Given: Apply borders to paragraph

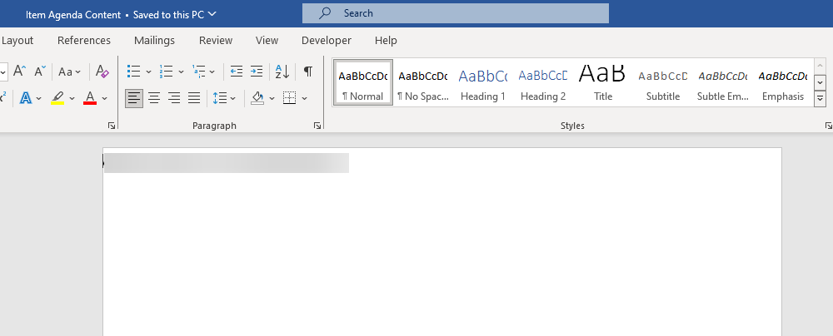Looking at the screenshot, I should (290, 98).
